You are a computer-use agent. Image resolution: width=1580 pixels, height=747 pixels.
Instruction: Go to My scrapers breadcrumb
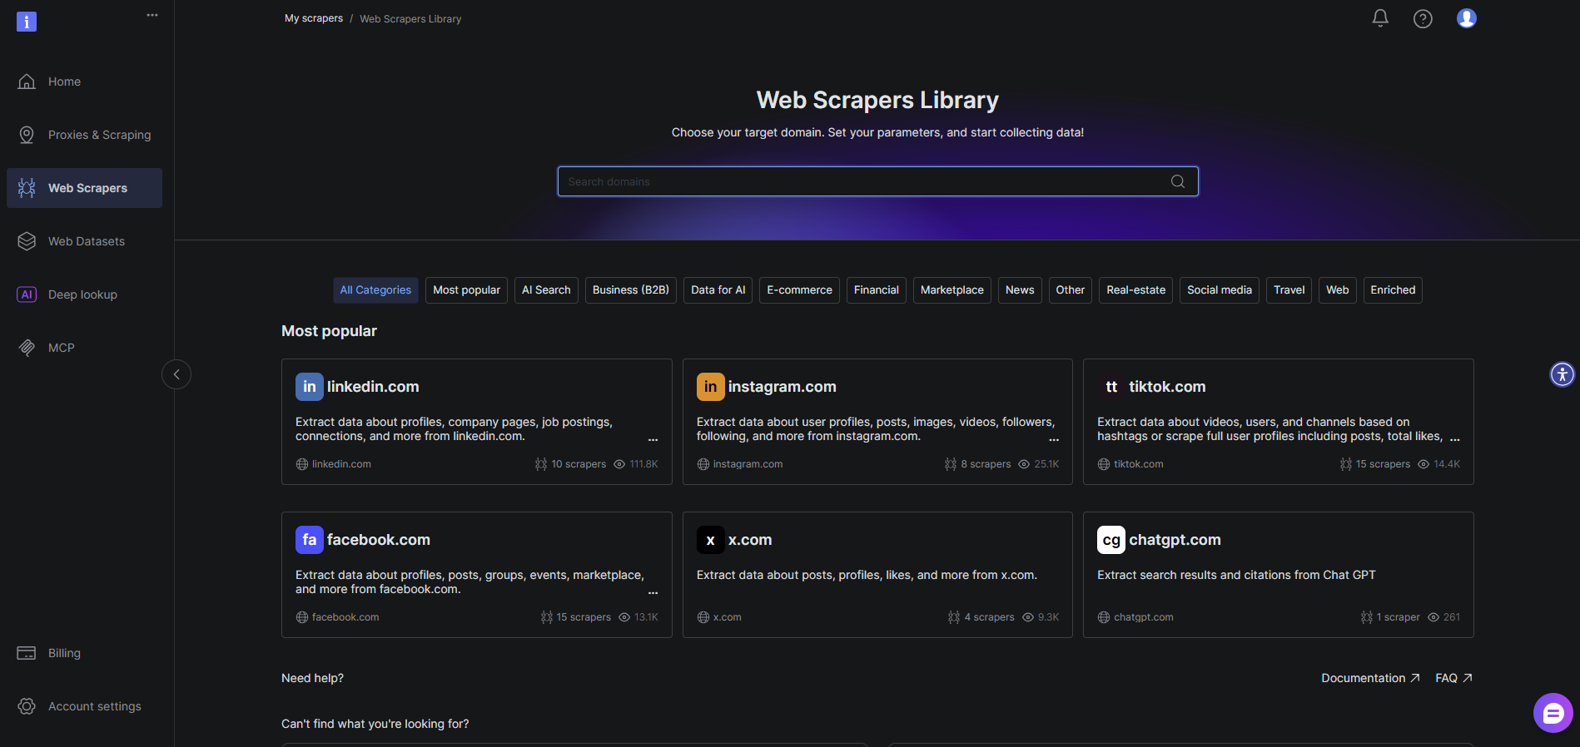[x=314, y=18]
